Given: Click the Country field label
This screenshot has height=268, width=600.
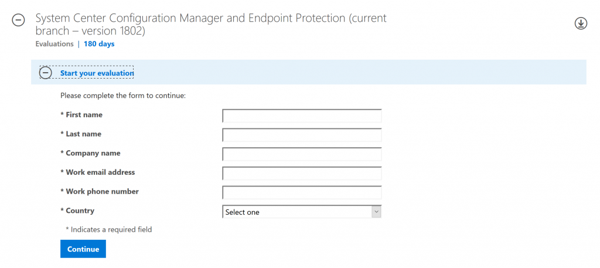Looking at the screenshot, I should pyautogui.click(x=77, y=211).
